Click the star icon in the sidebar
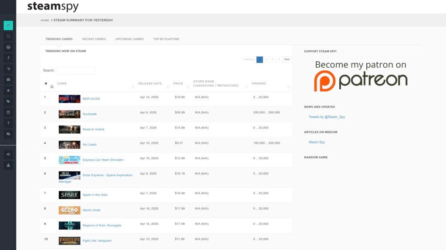 point(8,90)
